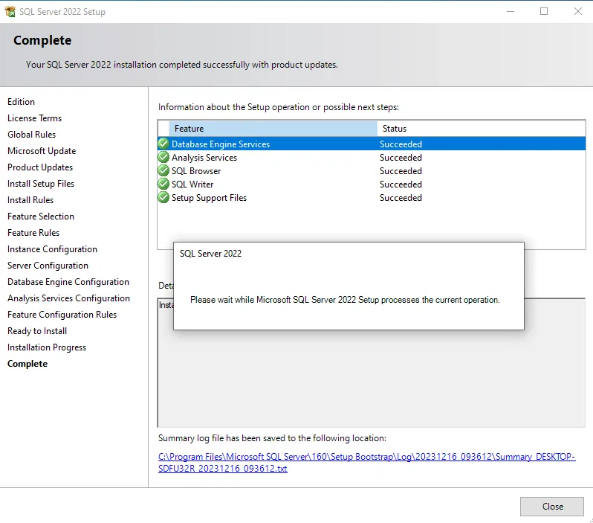Sort by the Feature column header
This screenshot has height=523, width=593.
coord(273,129)
